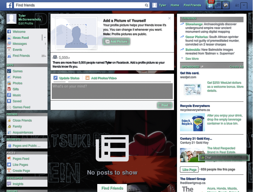This screenshot has width=256, height=192.
Task: Expand See More trending topics
Action: point(192,58)
